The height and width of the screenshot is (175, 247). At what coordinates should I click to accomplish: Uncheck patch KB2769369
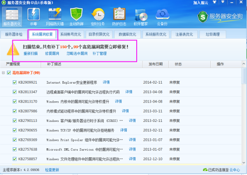(14, 140)
